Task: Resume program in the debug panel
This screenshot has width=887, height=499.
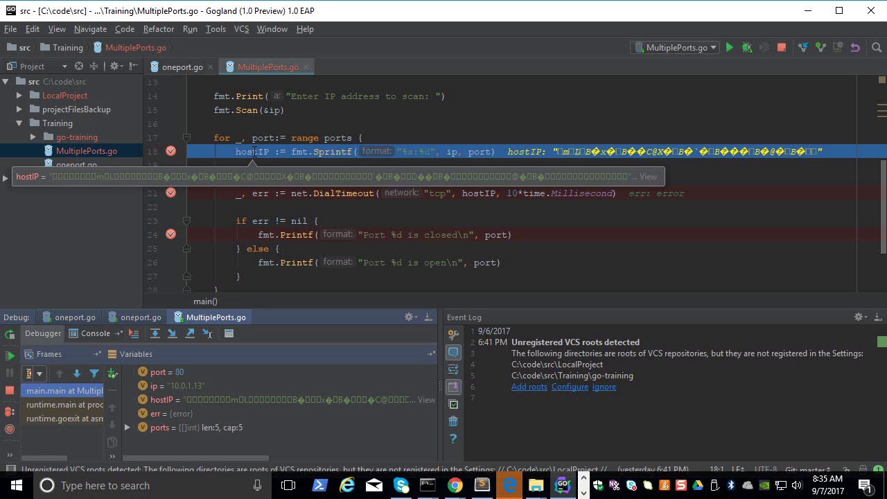Action: pos(10,356)
